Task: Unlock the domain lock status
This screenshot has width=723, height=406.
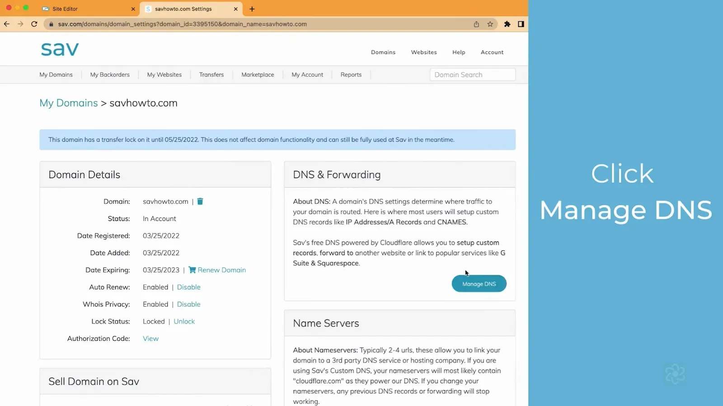Action: [x=184, y=321]
